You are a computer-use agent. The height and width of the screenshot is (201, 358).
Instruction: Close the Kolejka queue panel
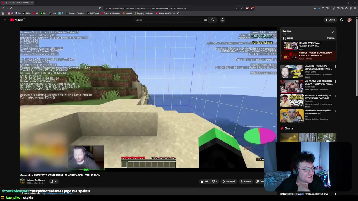[333, 32]
